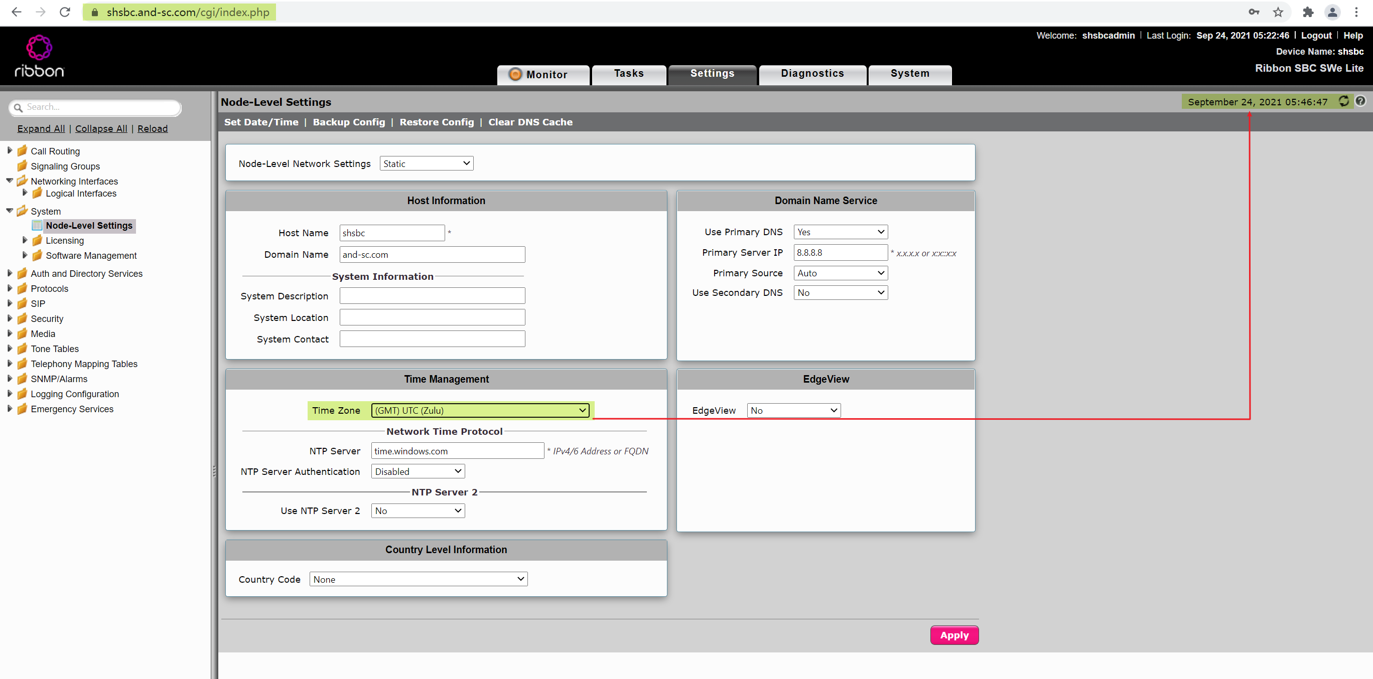Image resolution: width=1373 pixels, height=679 pixels.
Task: Click the Signaling Groups folder icon
Action: pyautogui.click(x=22, y=165)
